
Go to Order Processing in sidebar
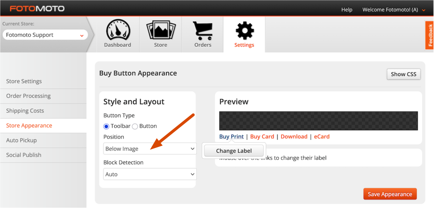point(28,96)
